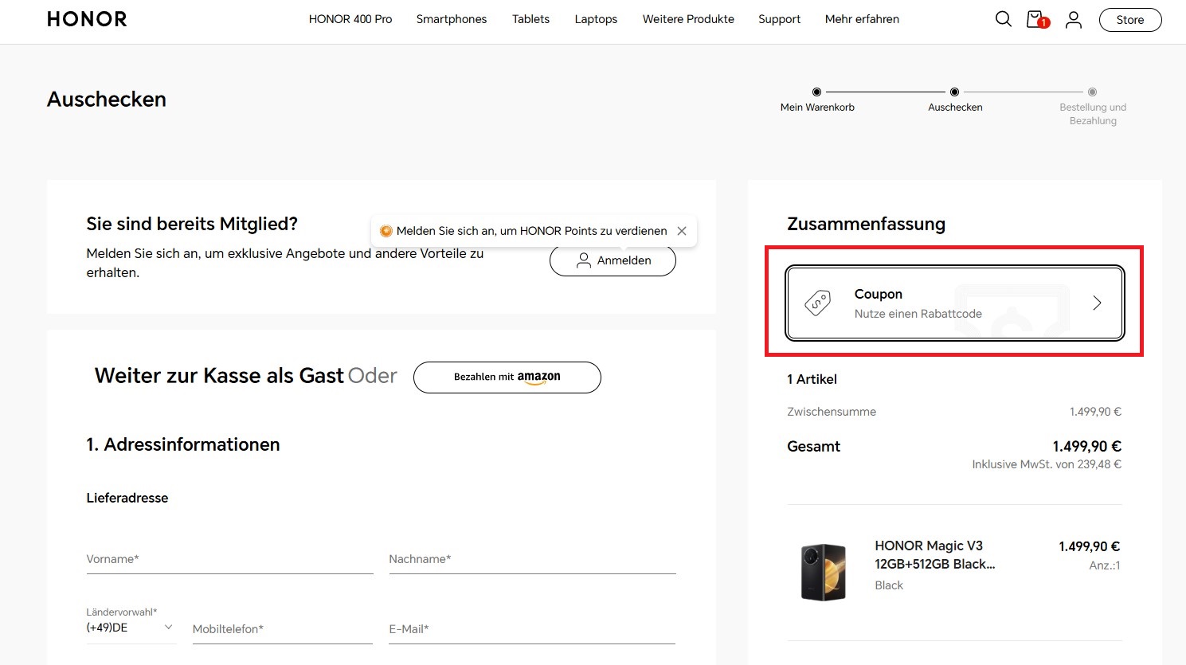The height and width of the screenshot is (665, 1186).
Task: Open the search magnifier icon
Action: [1004, 19]
